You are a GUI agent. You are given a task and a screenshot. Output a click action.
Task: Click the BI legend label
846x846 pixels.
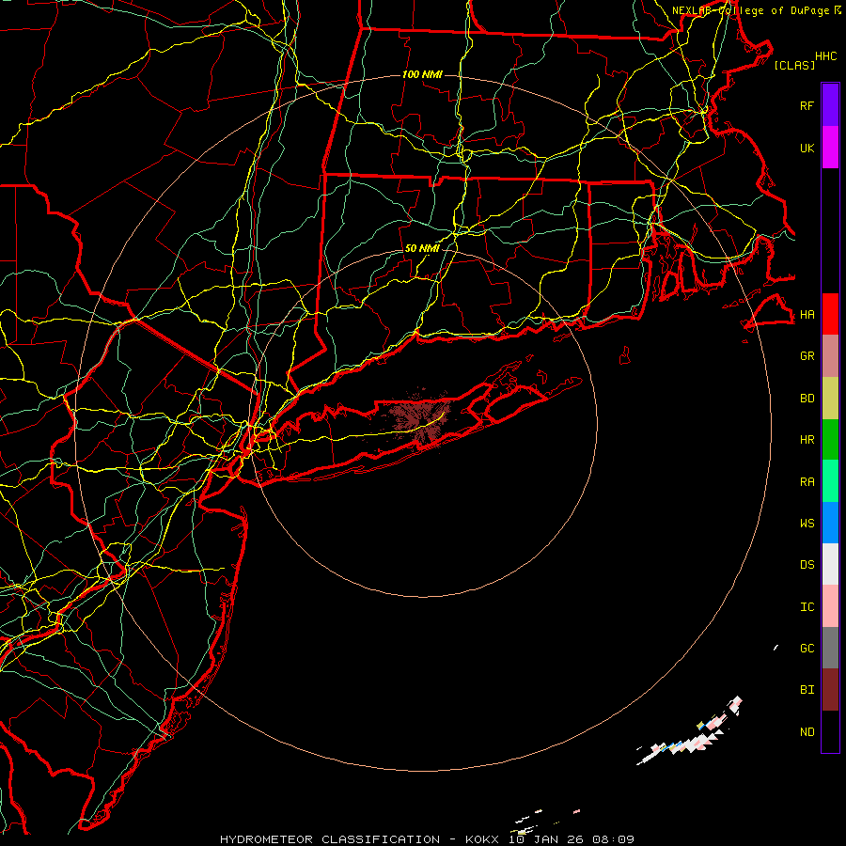(x=807, y=690)
